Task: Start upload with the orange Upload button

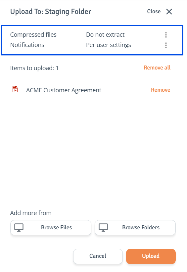Action: coord(151,256)
